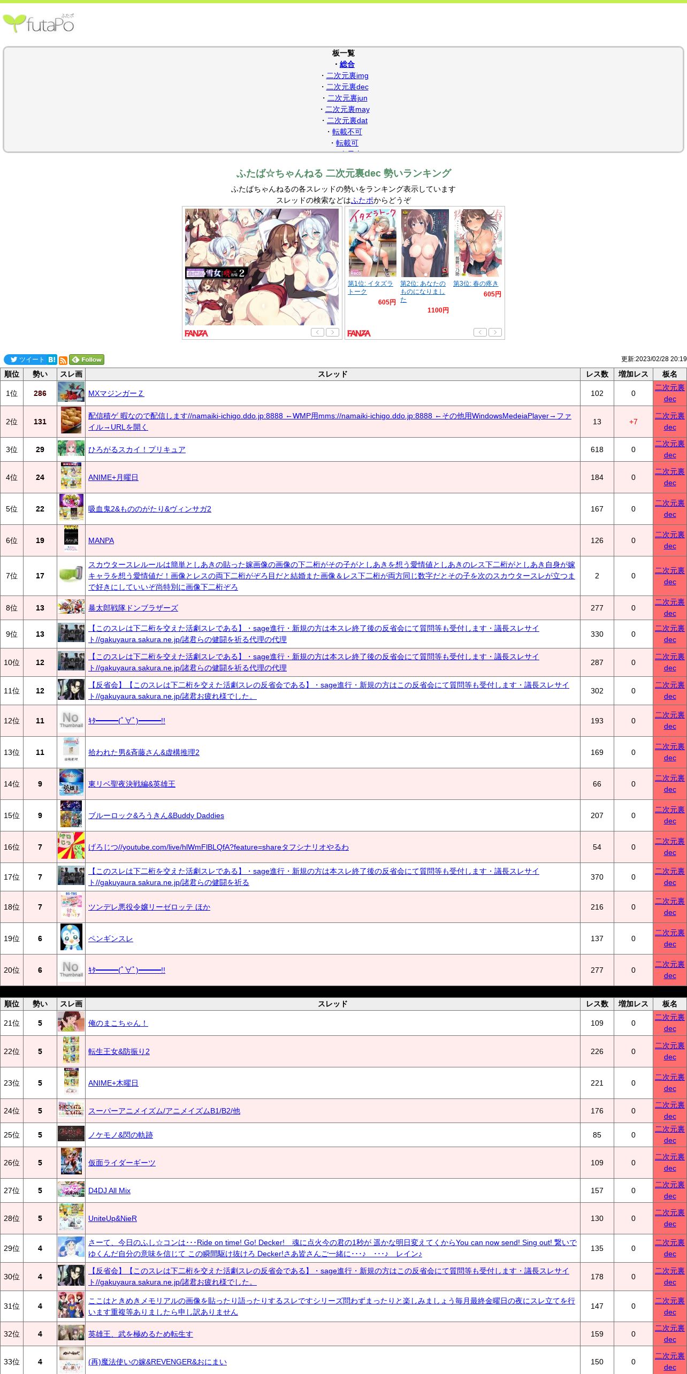The width and height of the screenshot is (687, 1374).
Task: Open thumbnail for MANPA thread
Action: pyautogui.click(x=71, y=540)
